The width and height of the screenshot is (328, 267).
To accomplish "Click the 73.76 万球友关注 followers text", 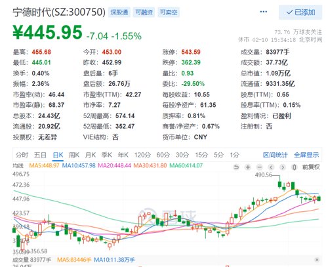I will point(298,32).
